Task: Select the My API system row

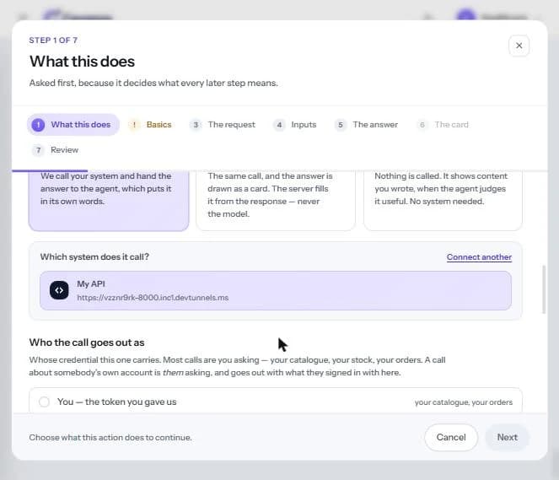Action: [x=276, y=291]
